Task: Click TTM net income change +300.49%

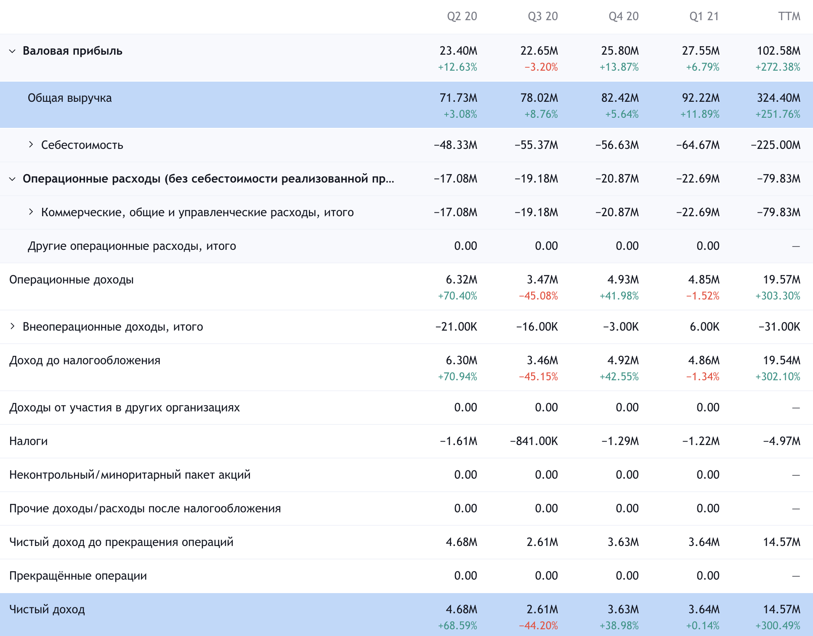Action: [778, 626]
